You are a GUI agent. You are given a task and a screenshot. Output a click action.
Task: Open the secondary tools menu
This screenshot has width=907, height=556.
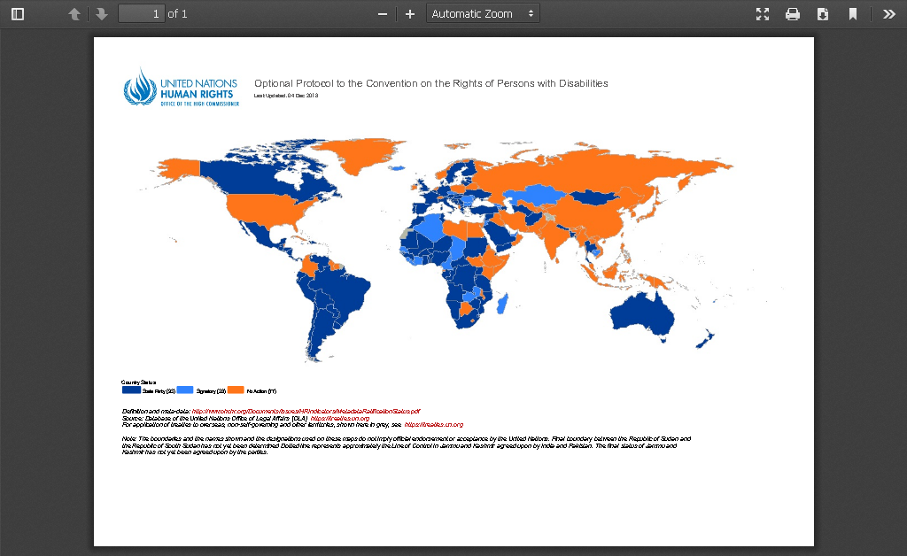click(x=889, y=14)
